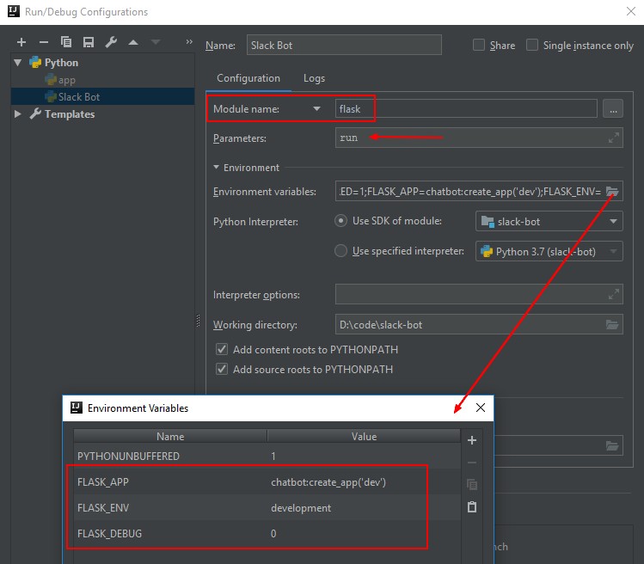Select Use specified interpreter radio button

click(x=341, y=251)
